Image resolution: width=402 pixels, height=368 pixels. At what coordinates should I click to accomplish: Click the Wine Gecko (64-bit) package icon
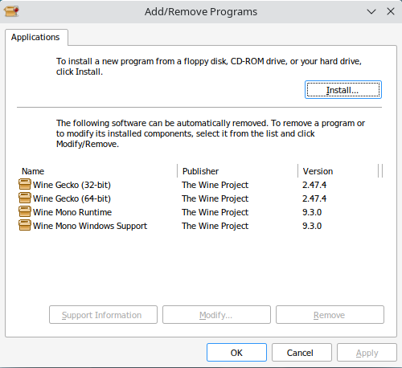point(25,198)
